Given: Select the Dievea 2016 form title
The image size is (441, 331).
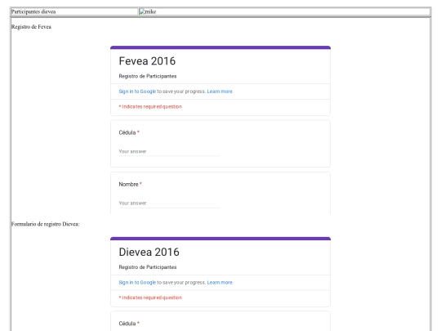Looking at the screenshot, I should click(x=149, y=252).
